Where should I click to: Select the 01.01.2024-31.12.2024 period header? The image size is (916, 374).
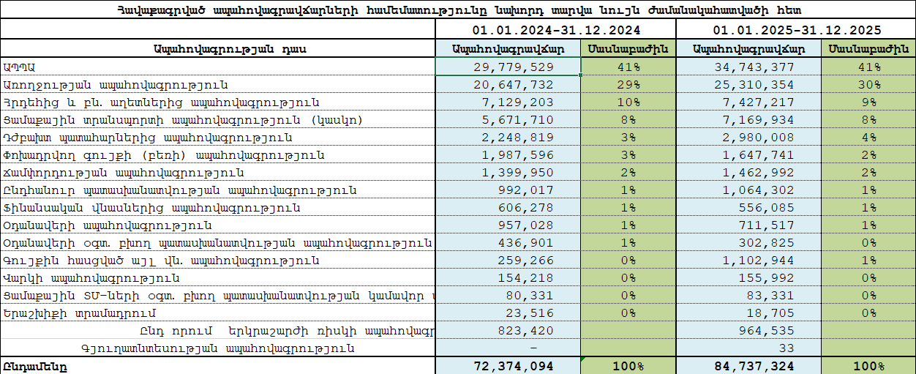tap(555, 30)
